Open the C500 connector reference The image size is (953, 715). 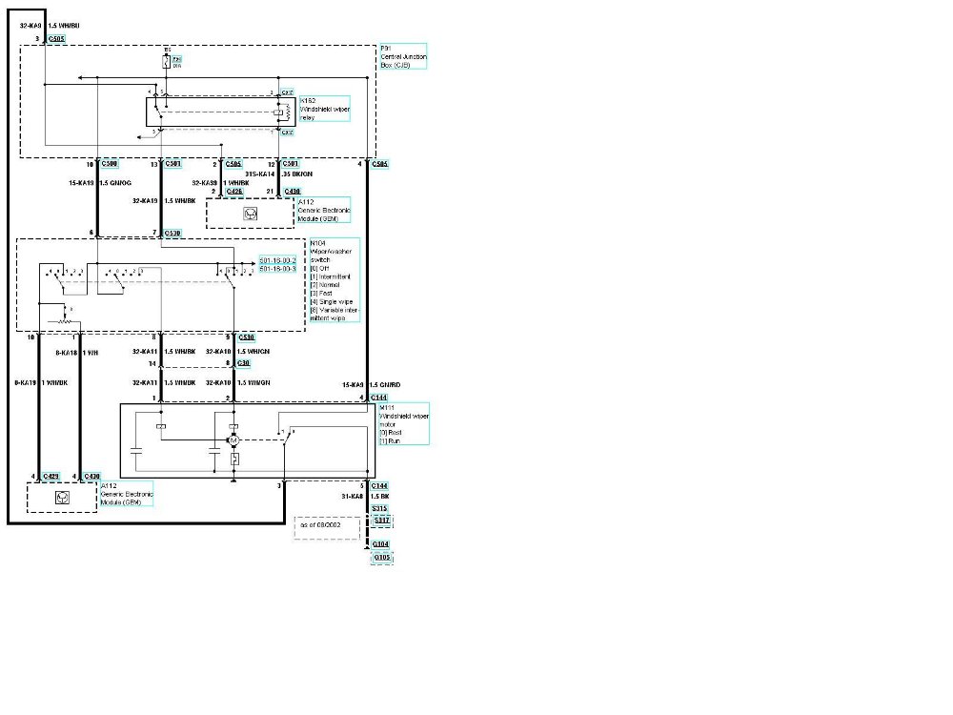110,164
